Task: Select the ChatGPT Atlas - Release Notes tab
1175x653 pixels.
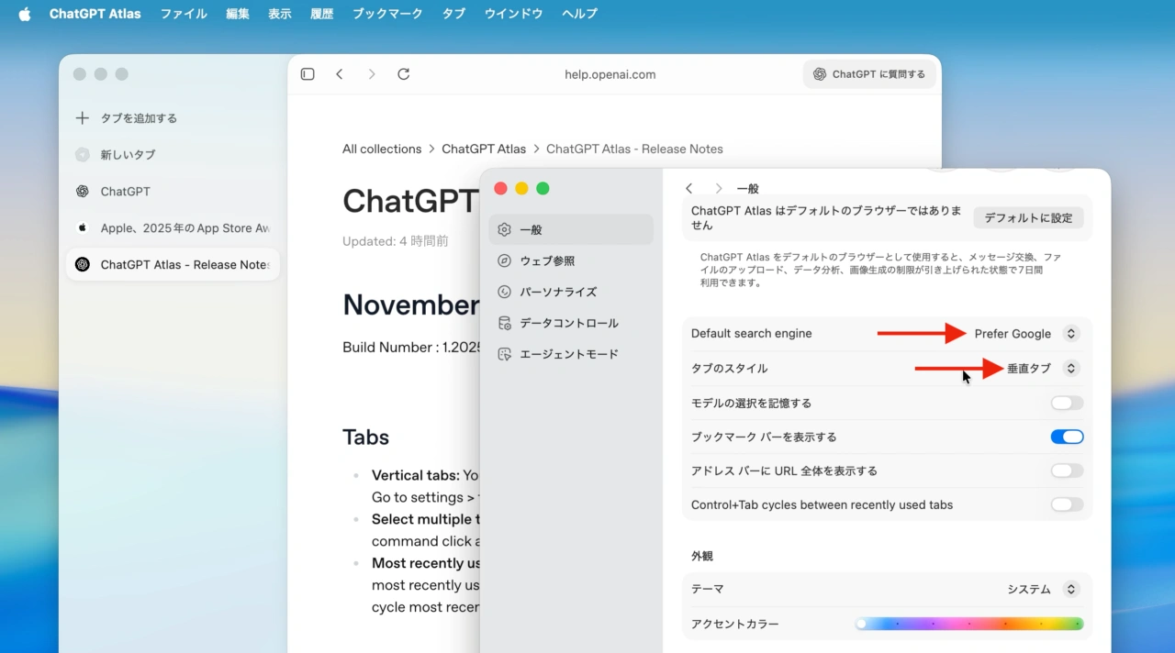Action: tap(173, 264)
